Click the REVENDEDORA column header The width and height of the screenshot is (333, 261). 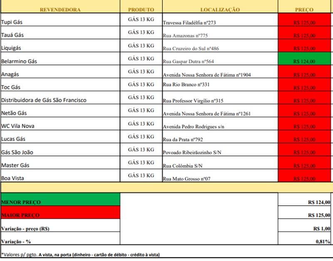[x=60, y=9]
